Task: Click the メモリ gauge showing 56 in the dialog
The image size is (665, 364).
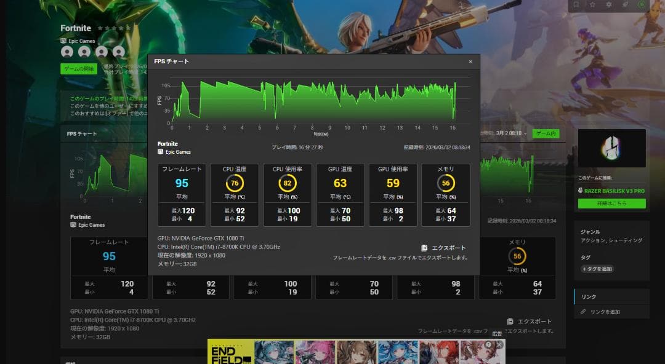Action: (446, 183)
